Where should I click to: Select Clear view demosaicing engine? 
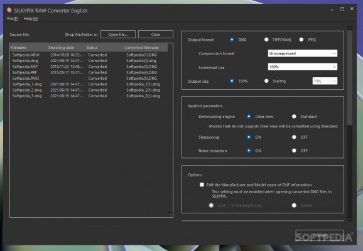click(x=249, y=116)
